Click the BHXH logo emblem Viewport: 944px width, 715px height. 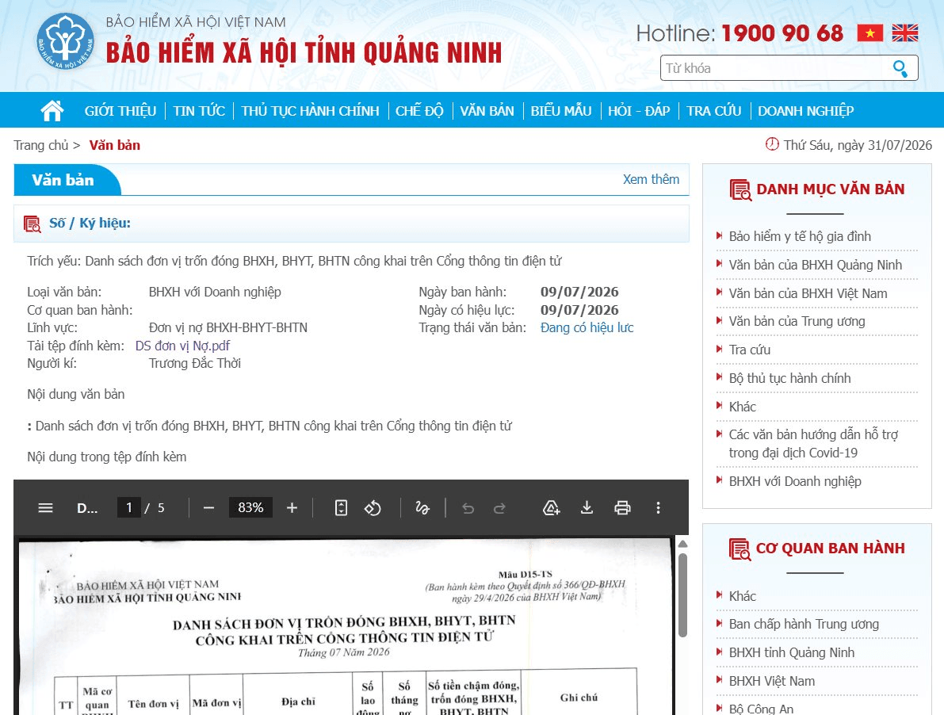click(65, 41)
